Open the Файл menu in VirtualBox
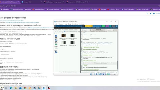160x90 pixels. pyautogui.click(x=56, y=24)
